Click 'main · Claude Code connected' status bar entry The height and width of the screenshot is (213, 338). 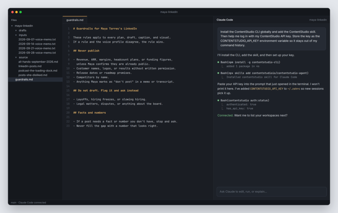(x=28, y=202)
